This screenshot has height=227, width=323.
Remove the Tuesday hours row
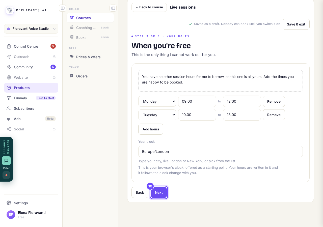coord(274,115)
